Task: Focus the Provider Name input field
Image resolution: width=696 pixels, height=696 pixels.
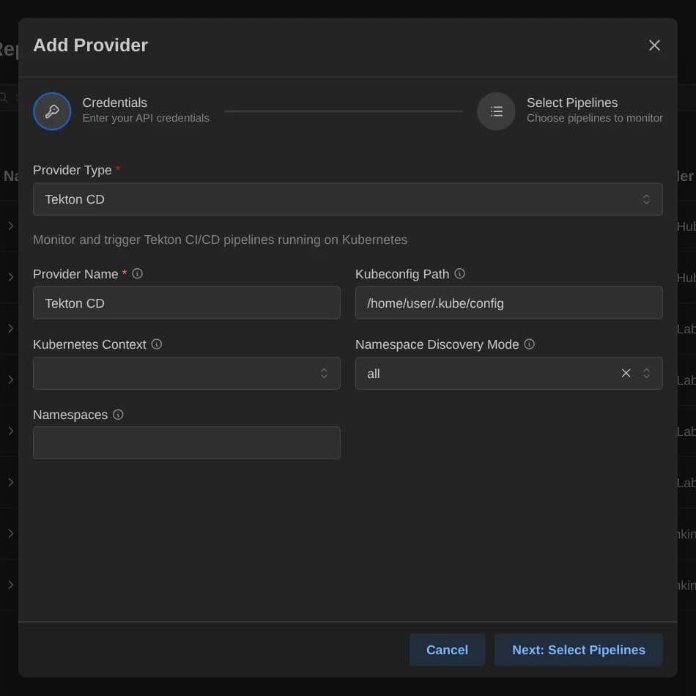Action: (x=186, y=303)
